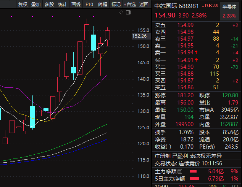
Task: Click 交易状态 连续竞价 status line
Action: pos(188,163)
